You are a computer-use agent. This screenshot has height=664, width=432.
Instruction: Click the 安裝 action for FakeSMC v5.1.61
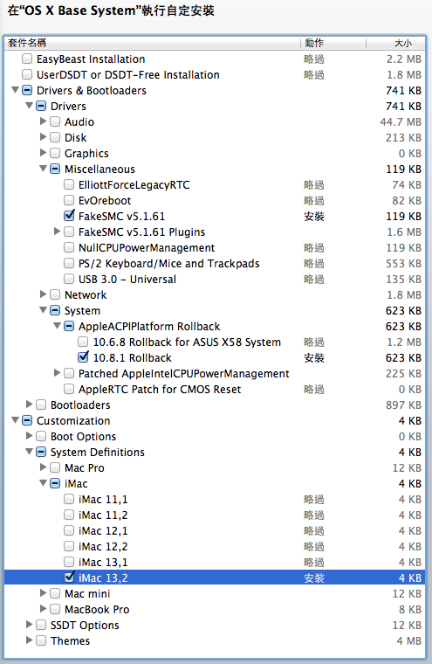[x=314, y=217]
